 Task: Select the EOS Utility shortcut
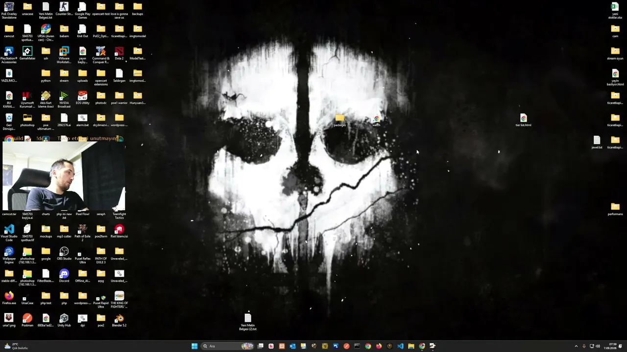tap(82, 98)
